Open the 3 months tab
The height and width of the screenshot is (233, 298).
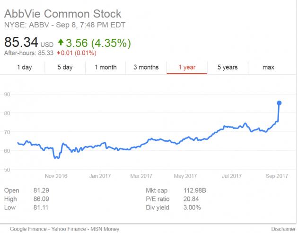click(x=146, y=67)
